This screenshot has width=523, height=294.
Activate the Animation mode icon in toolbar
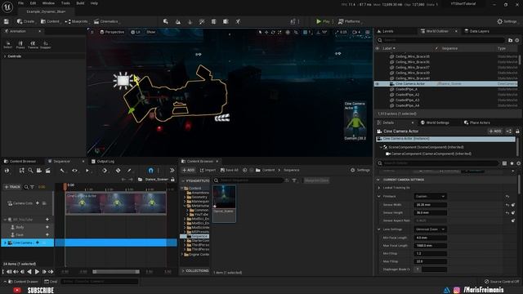(238, 21)
